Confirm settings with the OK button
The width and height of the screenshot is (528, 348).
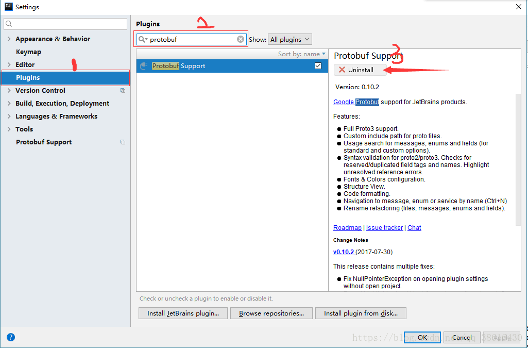pos(422,337)
